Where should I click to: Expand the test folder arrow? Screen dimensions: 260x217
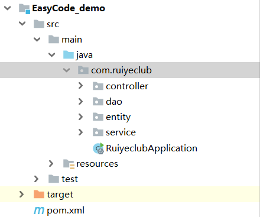tap(36, 179)
